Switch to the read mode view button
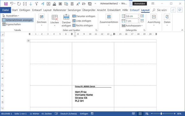The width and height of the screenshot is (185, 116). point(133,113)
